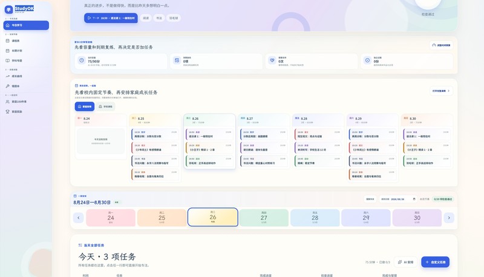Go to previous week with the left chevron
This screenshot has width=484, height=277.
click(79, 218)
